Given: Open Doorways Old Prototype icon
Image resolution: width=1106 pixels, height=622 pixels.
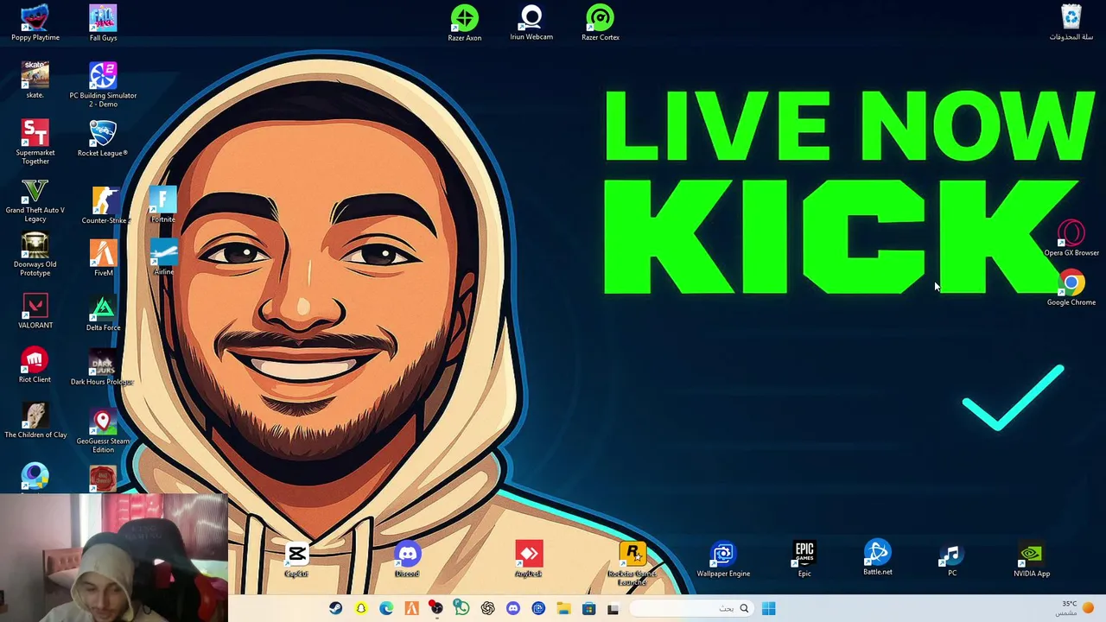Looking at the screenshot, I should [35, 255].
